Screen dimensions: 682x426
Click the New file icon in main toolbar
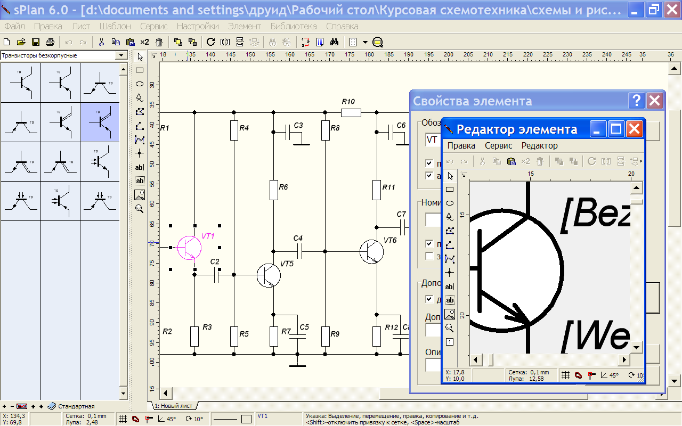coord(7,42)
